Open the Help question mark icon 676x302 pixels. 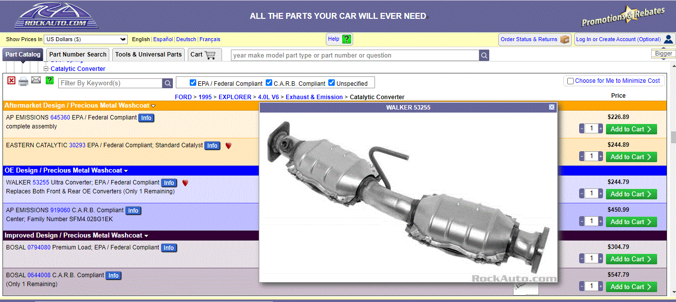coord(347,39)
